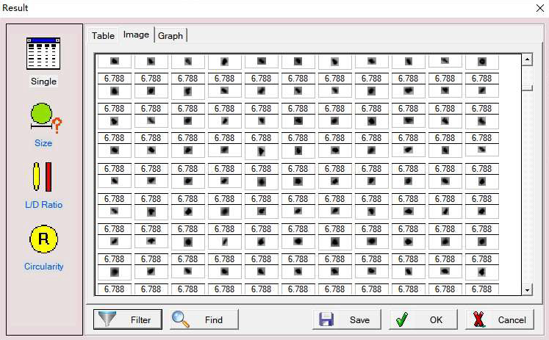Click the Find button
This screenshot has width=549, height=340.
coord(204,319)
